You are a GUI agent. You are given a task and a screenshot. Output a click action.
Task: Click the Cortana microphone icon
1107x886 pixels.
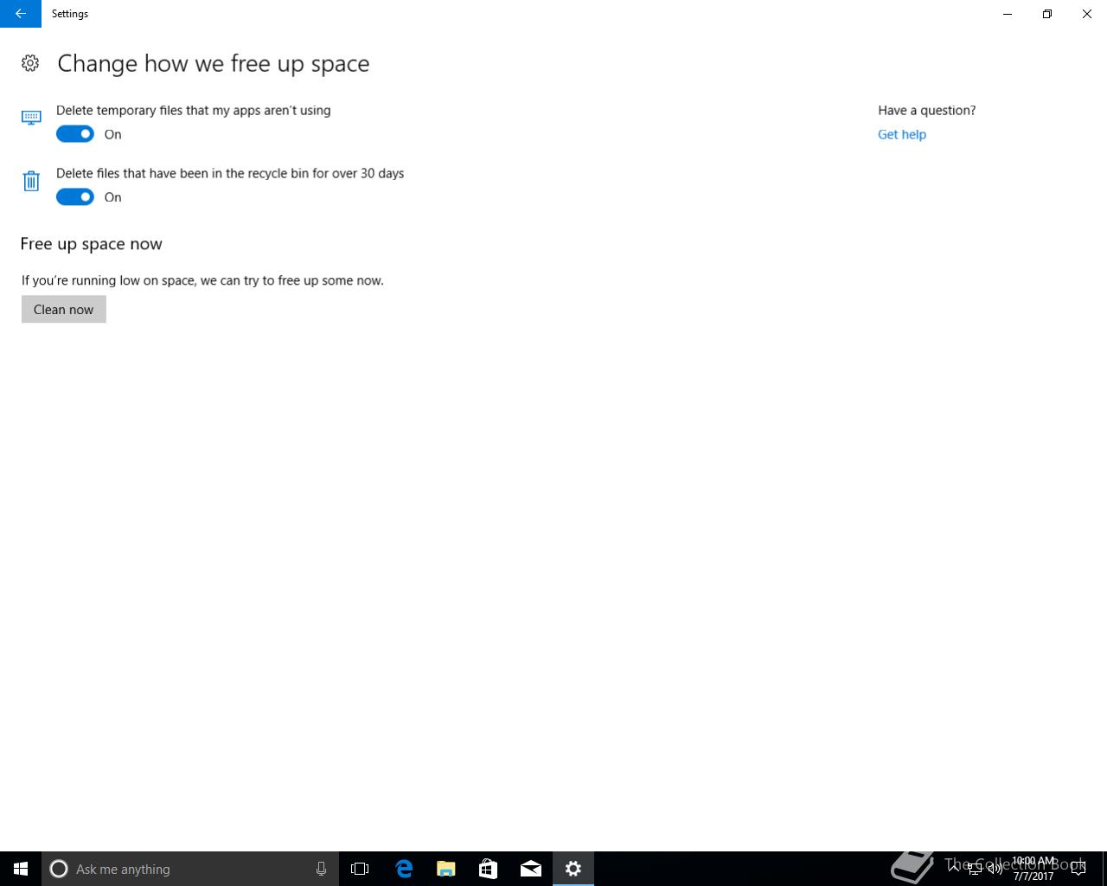[321, 869]
